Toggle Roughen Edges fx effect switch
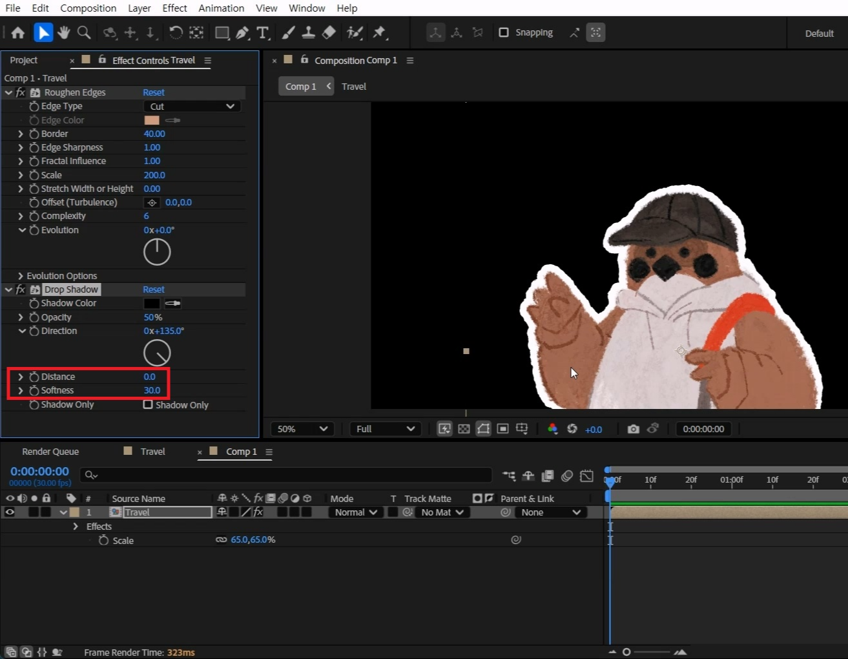 [21, 92]
